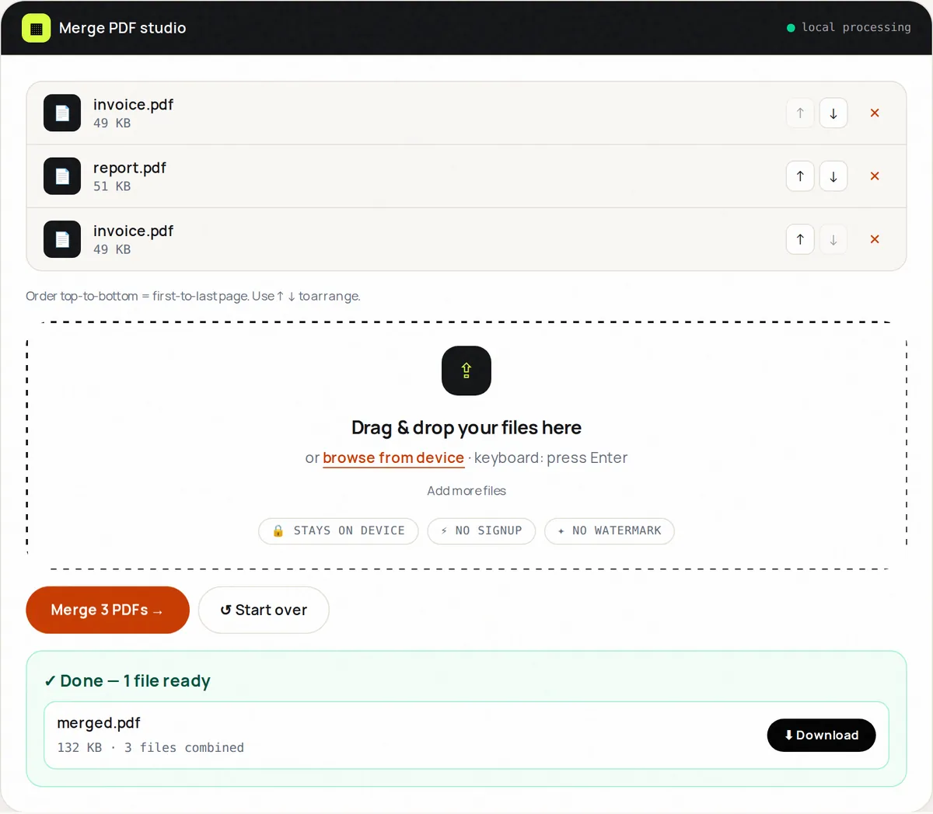The height and width of the screenshot is (814, 933).
Task: Start merging with Merge 3 PDFs button
Action: (x=107, y=610)
